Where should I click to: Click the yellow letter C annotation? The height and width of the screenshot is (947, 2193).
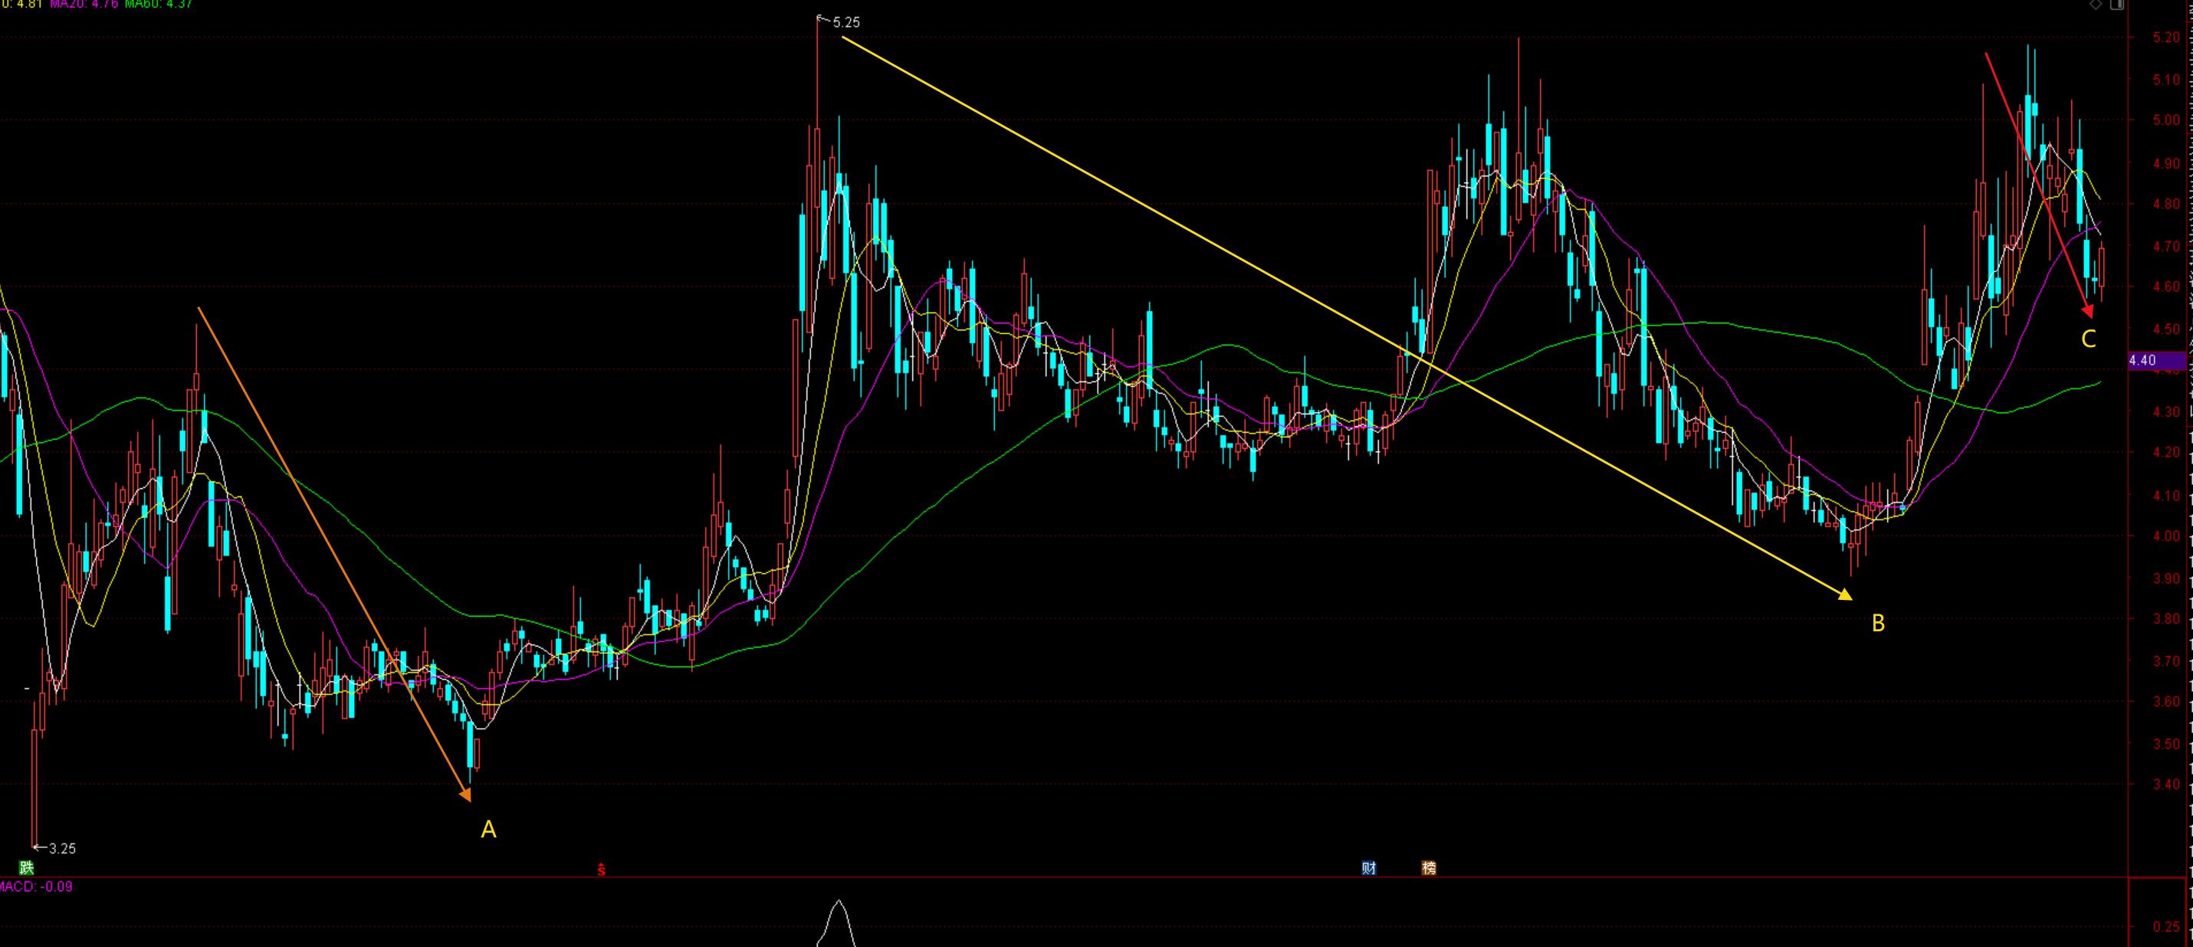(x=2088, y=339)
